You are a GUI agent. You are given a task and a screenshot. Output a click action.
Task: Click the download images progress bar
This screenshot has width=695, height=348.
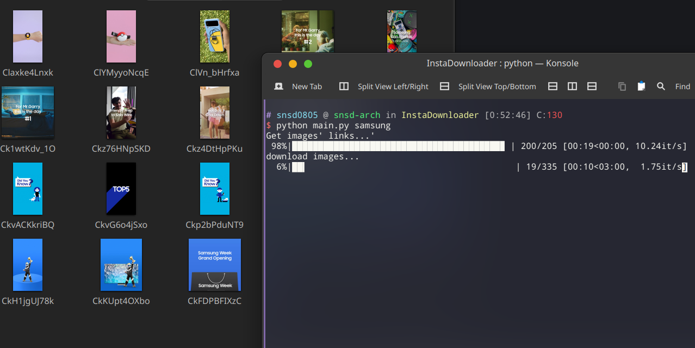point(402,167)
